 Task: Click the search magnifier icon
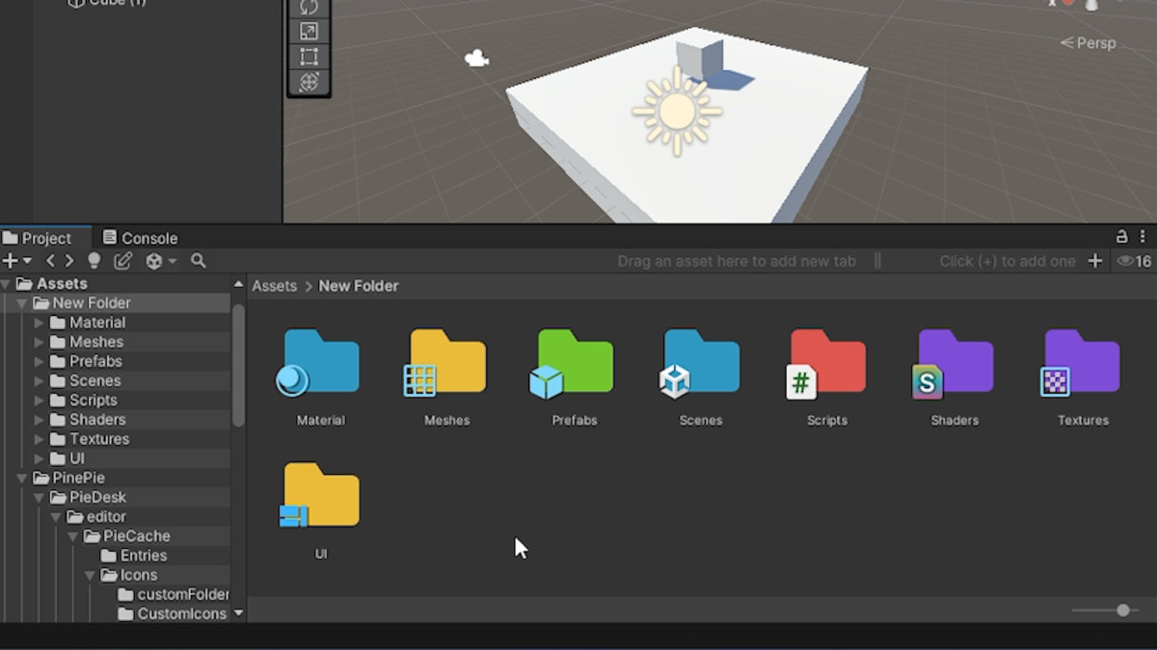[199, 261]
